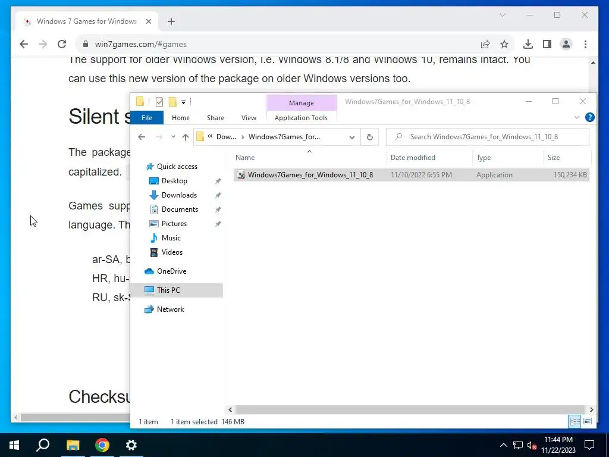Click the Chrome tab search chevron

pos(502,15)
